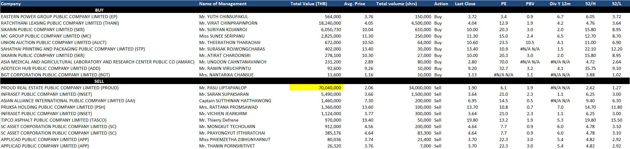The image size is (630, 149).
Task: Select Mr. SURIYAN KOJANROJ name cell
Action: (223, 30)
